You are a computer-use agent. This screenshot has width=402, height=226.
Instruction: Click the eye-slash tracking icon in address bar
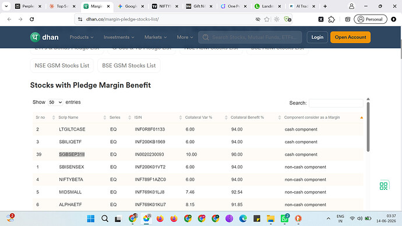pos(258,19)
